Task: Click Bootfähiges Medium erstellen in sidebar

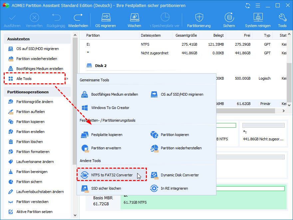Action: pyautogui.click(x=36, y=69)
